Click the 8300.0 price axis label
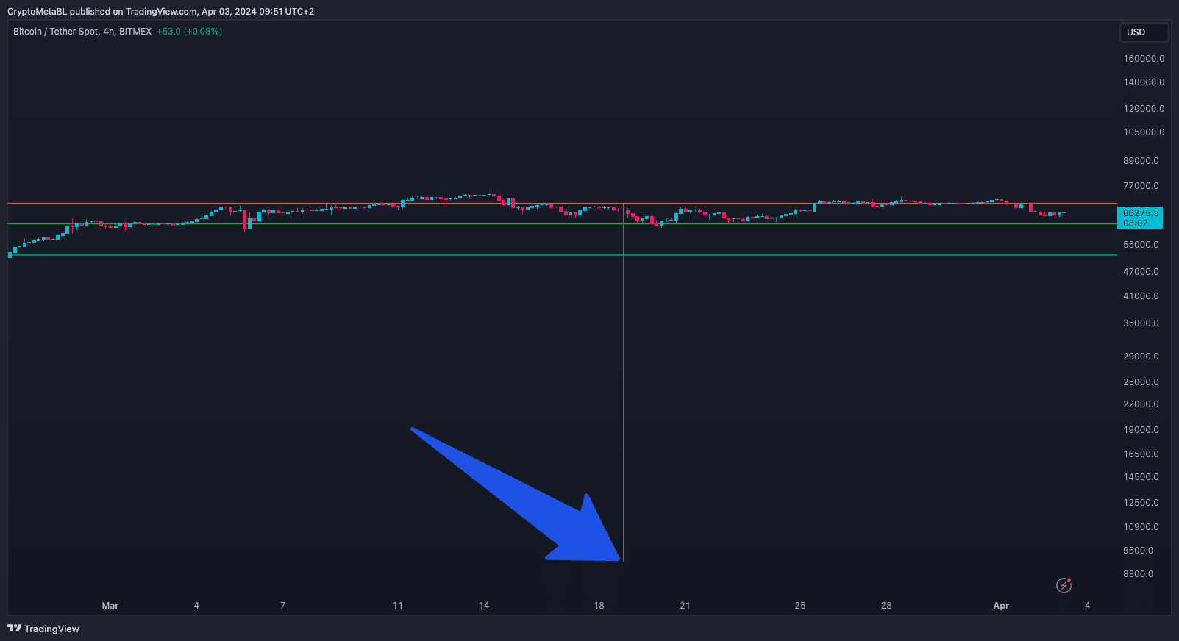Image resolution: width=1179 pixels, height=641 pixels. (x=1138, y=574)
